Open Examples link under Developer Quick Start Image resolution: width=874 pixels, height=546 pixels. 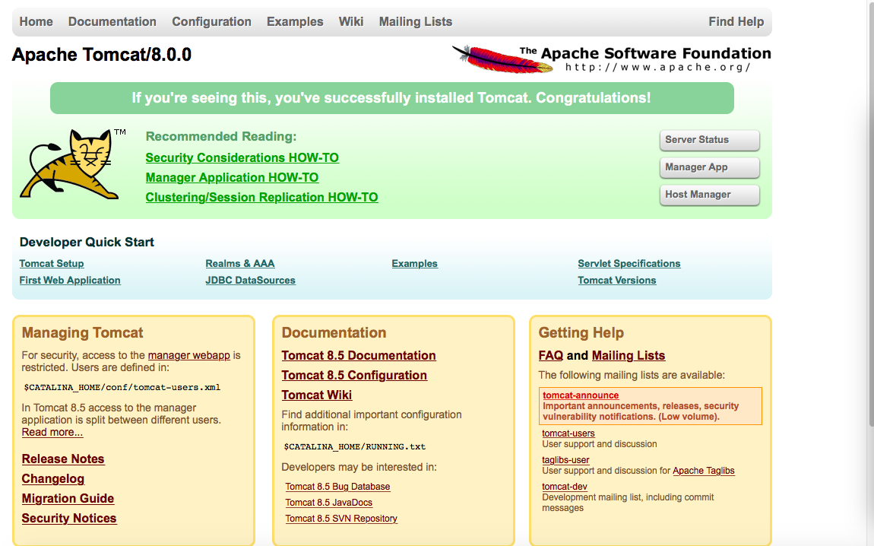click(415, 264)
